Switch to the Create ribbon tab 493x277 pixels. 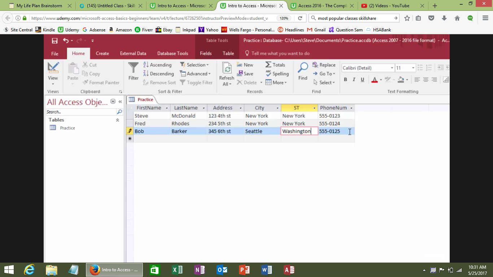coord(102,53)
